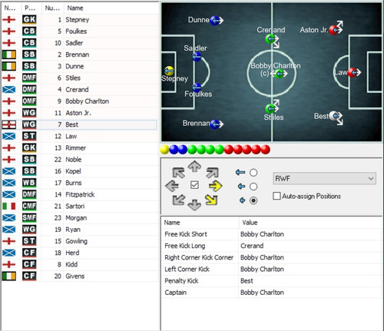Select the yellow down-right direction arrow
Viewport: 384px width, 331px height.
[211, 200]
